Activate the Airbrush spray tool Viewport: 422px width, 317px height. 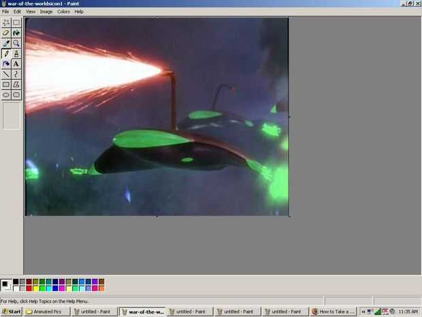6,64
